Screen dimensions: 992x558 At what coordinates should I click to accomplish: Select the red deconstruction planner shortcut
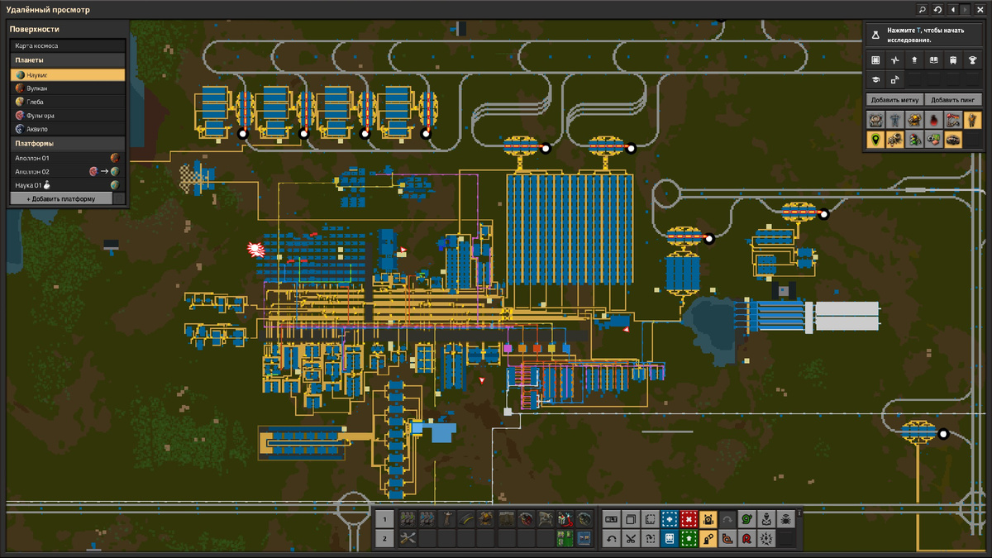pos(689,519)
